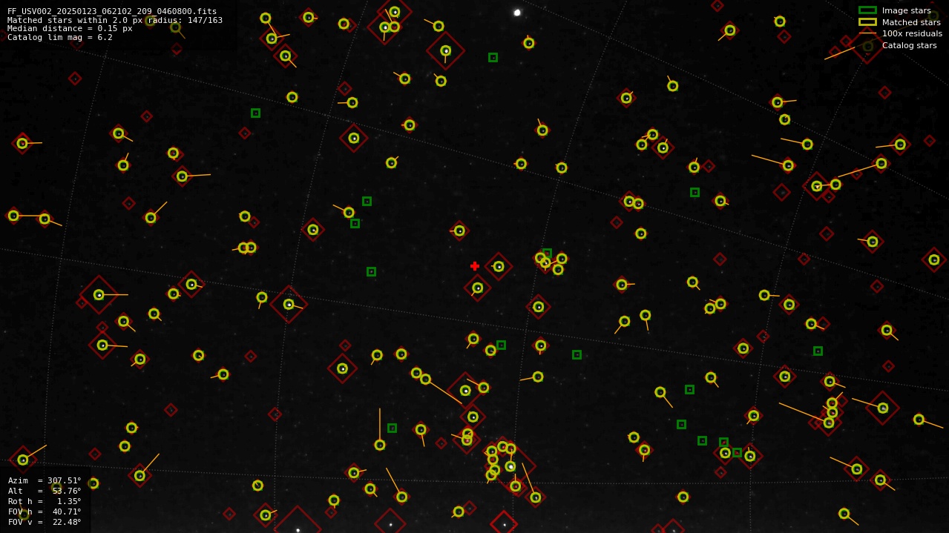Click the 'FOV v = 22.48°' readout
The width and height of the screenshot is (949, 533).
(45, 522)
